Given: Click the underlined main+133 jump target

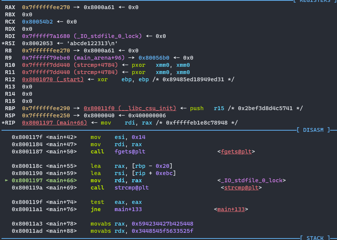Looking at the screenshot, I should tap(231, 209).
